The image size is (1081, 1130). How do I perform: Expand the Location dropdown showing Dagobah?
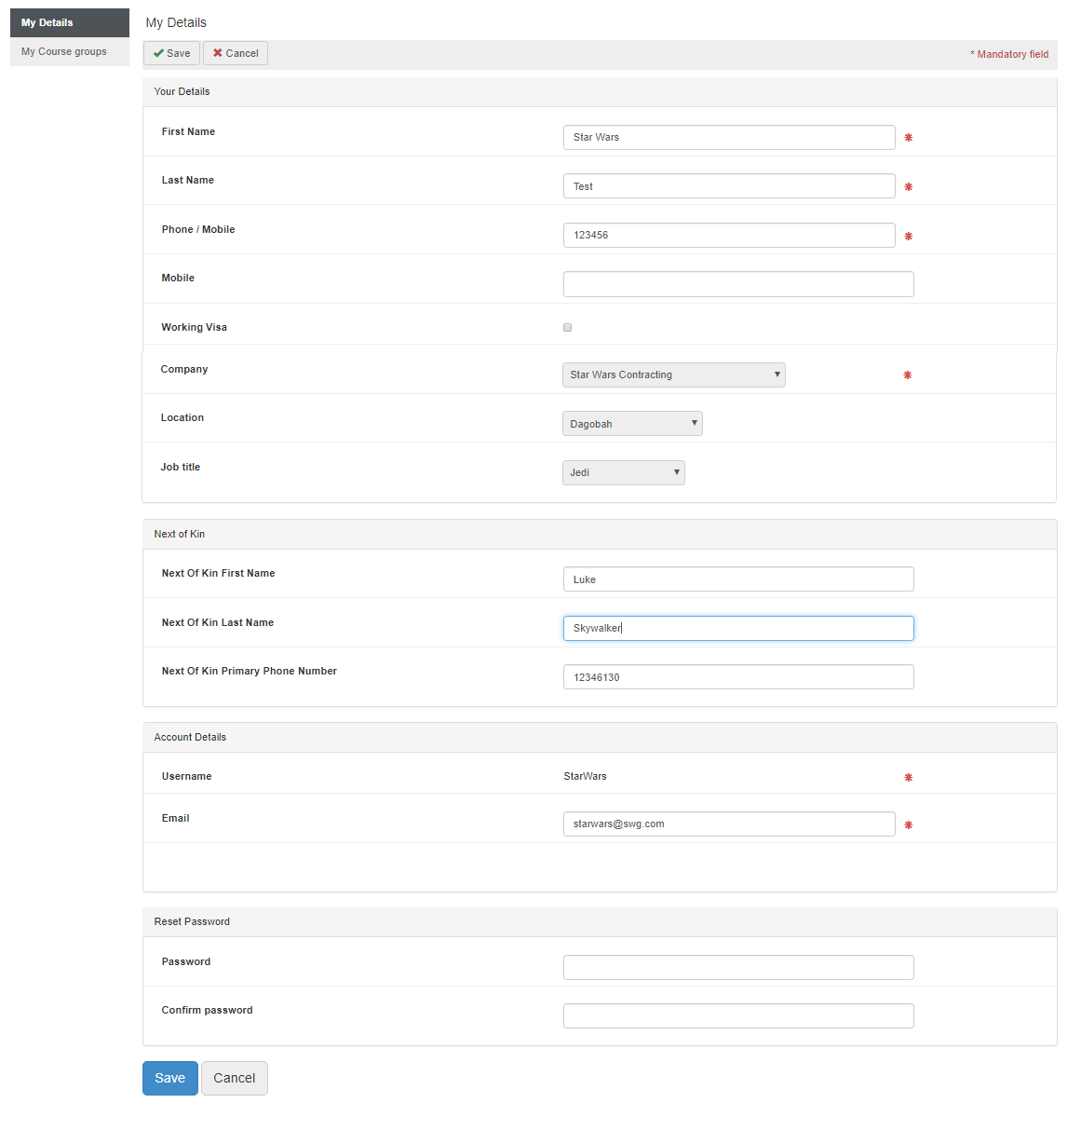pos(632,424)
